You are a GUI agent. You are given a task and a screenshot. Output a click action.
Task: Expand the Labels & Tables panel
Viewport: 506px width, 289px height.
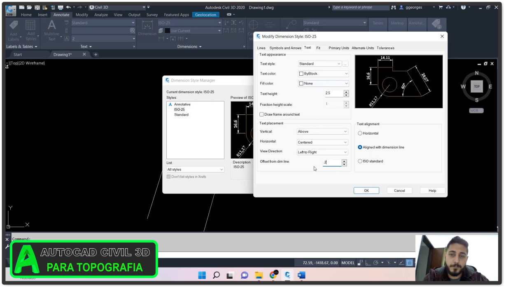pos(21,47)
